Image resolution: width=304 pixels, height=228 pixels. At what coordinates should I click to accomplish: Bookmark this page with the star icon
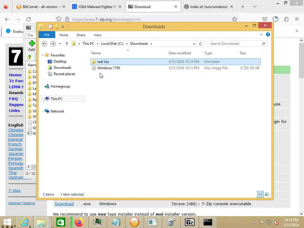tap(235, 19)
